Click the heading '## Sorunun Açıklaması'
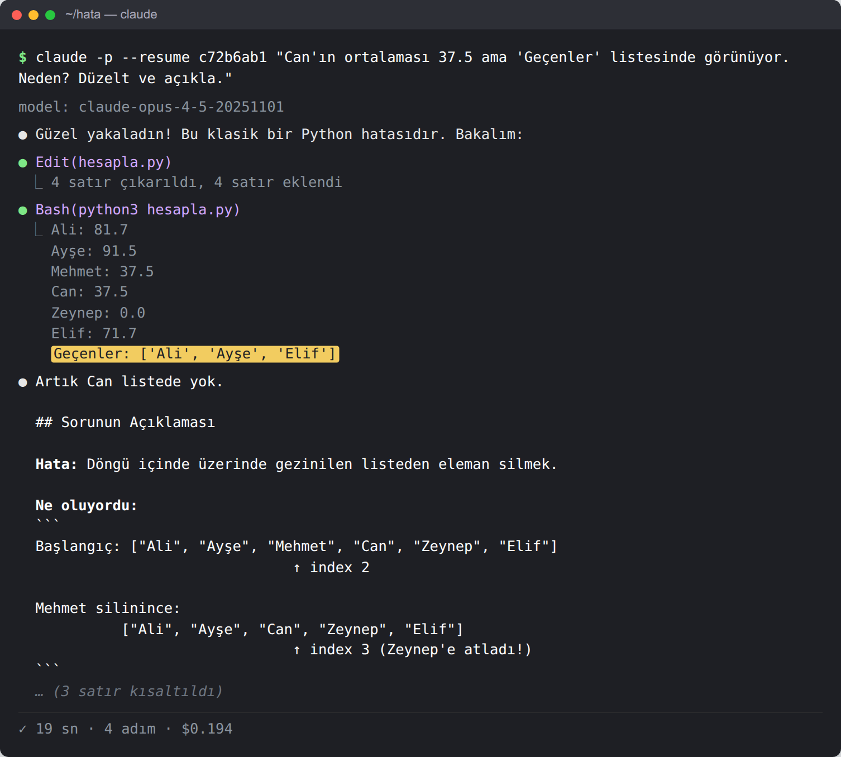This screenshot has height=757, width=841. point(125,422)
